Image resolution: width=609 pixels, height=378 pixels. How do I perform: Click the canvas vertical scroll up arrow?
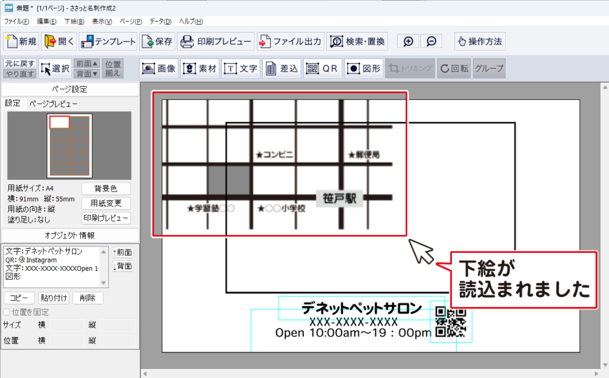tap(605, 88)
